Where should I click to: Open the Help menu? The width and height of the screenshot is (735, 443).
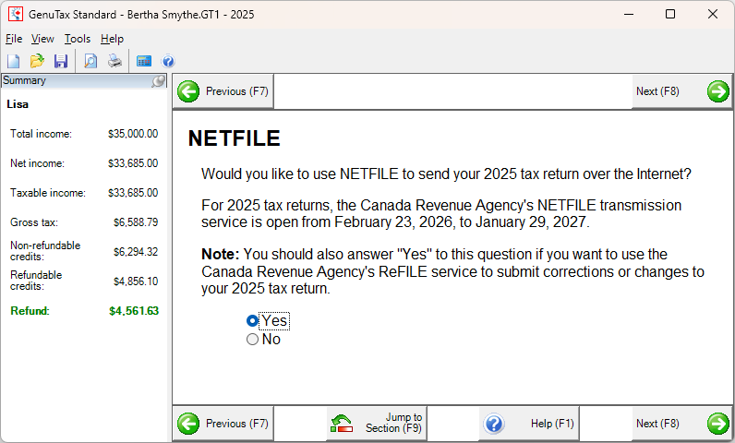click(112, 39)
